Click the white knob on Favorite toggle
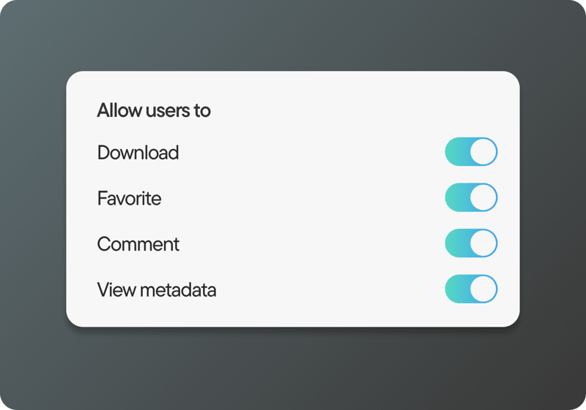The height and width of the screenshot is (410, 586). [483, 197]
